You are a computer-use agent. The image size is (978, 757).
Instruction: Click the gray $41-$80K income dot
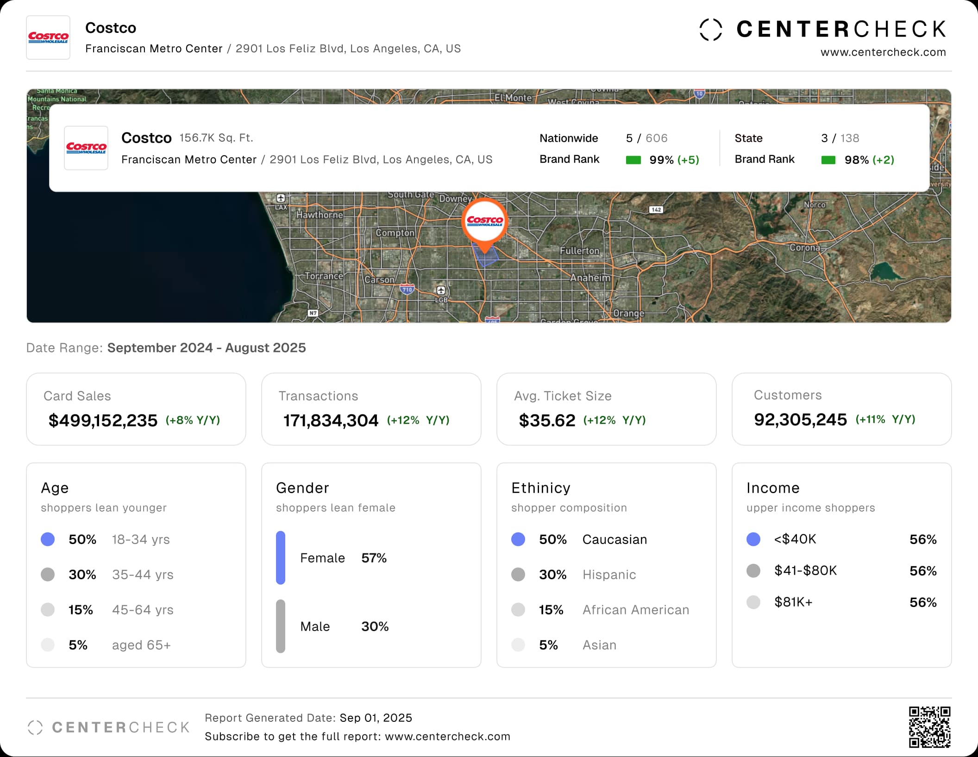(753, 571)
